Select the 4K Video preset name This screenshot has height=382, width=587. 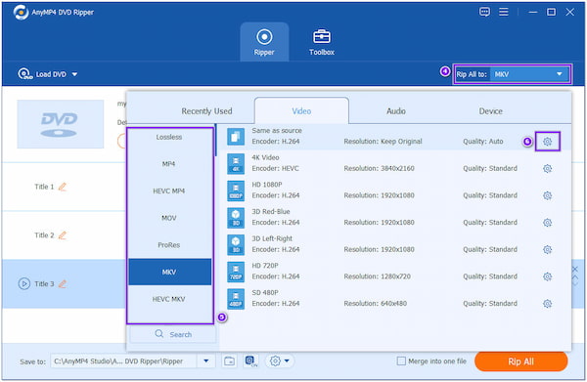[265, 157]
